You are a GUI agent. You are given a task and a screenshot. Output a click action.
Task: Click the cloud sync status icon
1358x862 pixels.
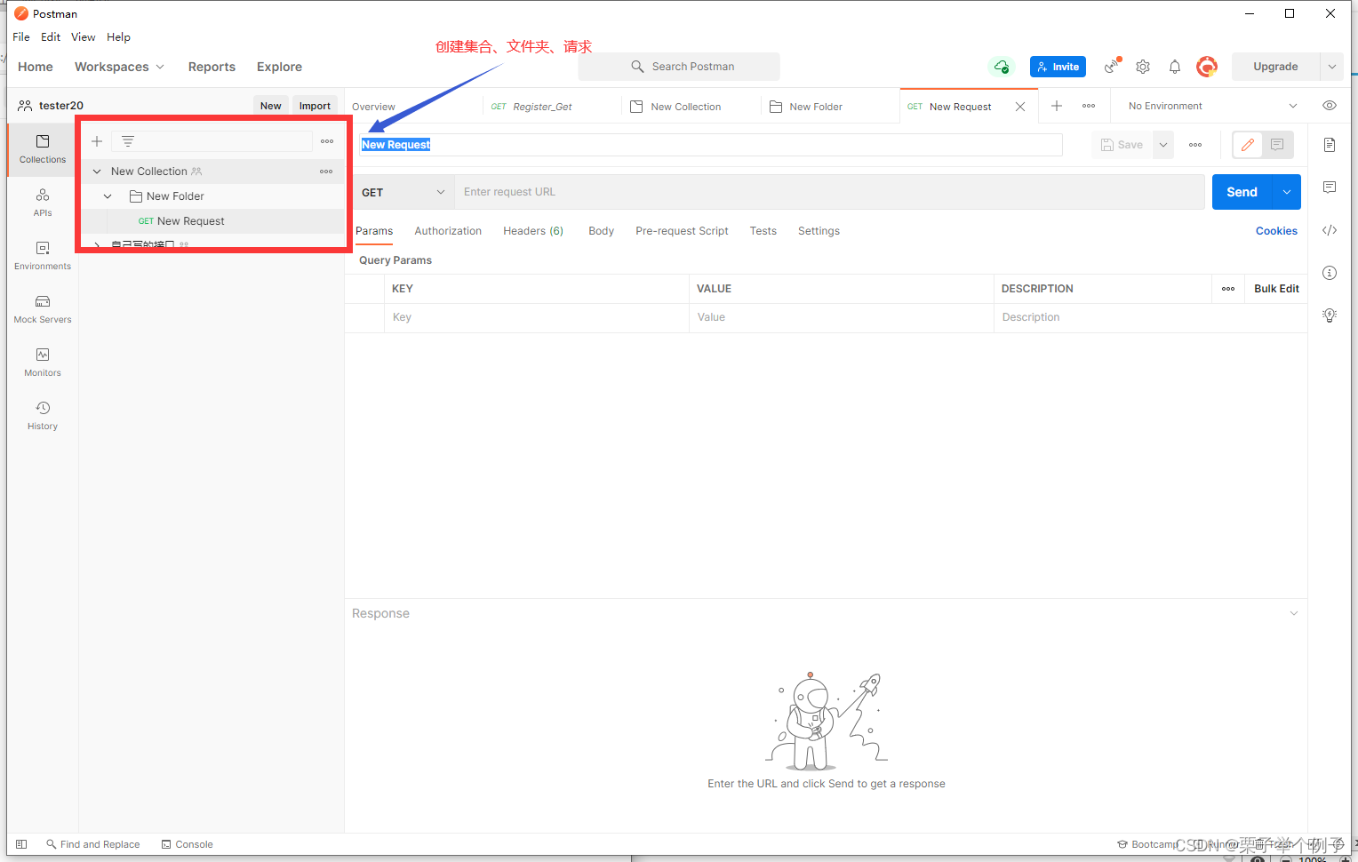coord(1002,67)
